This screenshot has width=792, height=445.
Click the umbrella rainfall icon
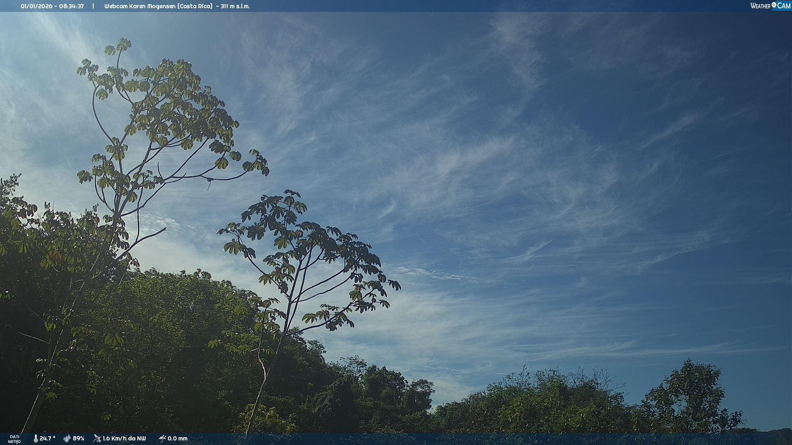tap(162, 438)
